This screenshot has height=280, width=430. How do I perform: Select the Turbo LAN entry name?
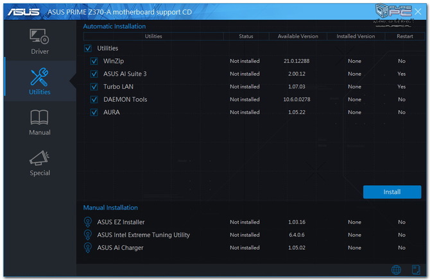(118, 86)
